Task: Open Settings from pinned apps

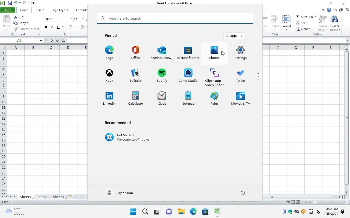Action: pos(240,53)
